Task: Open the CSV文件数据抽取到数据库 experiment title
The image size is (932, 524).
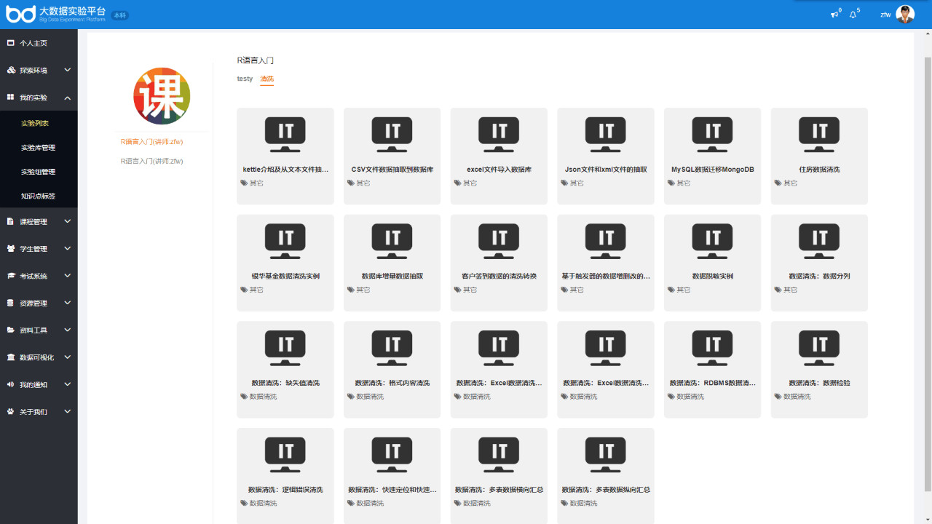Action: click(x=392, y=170)
